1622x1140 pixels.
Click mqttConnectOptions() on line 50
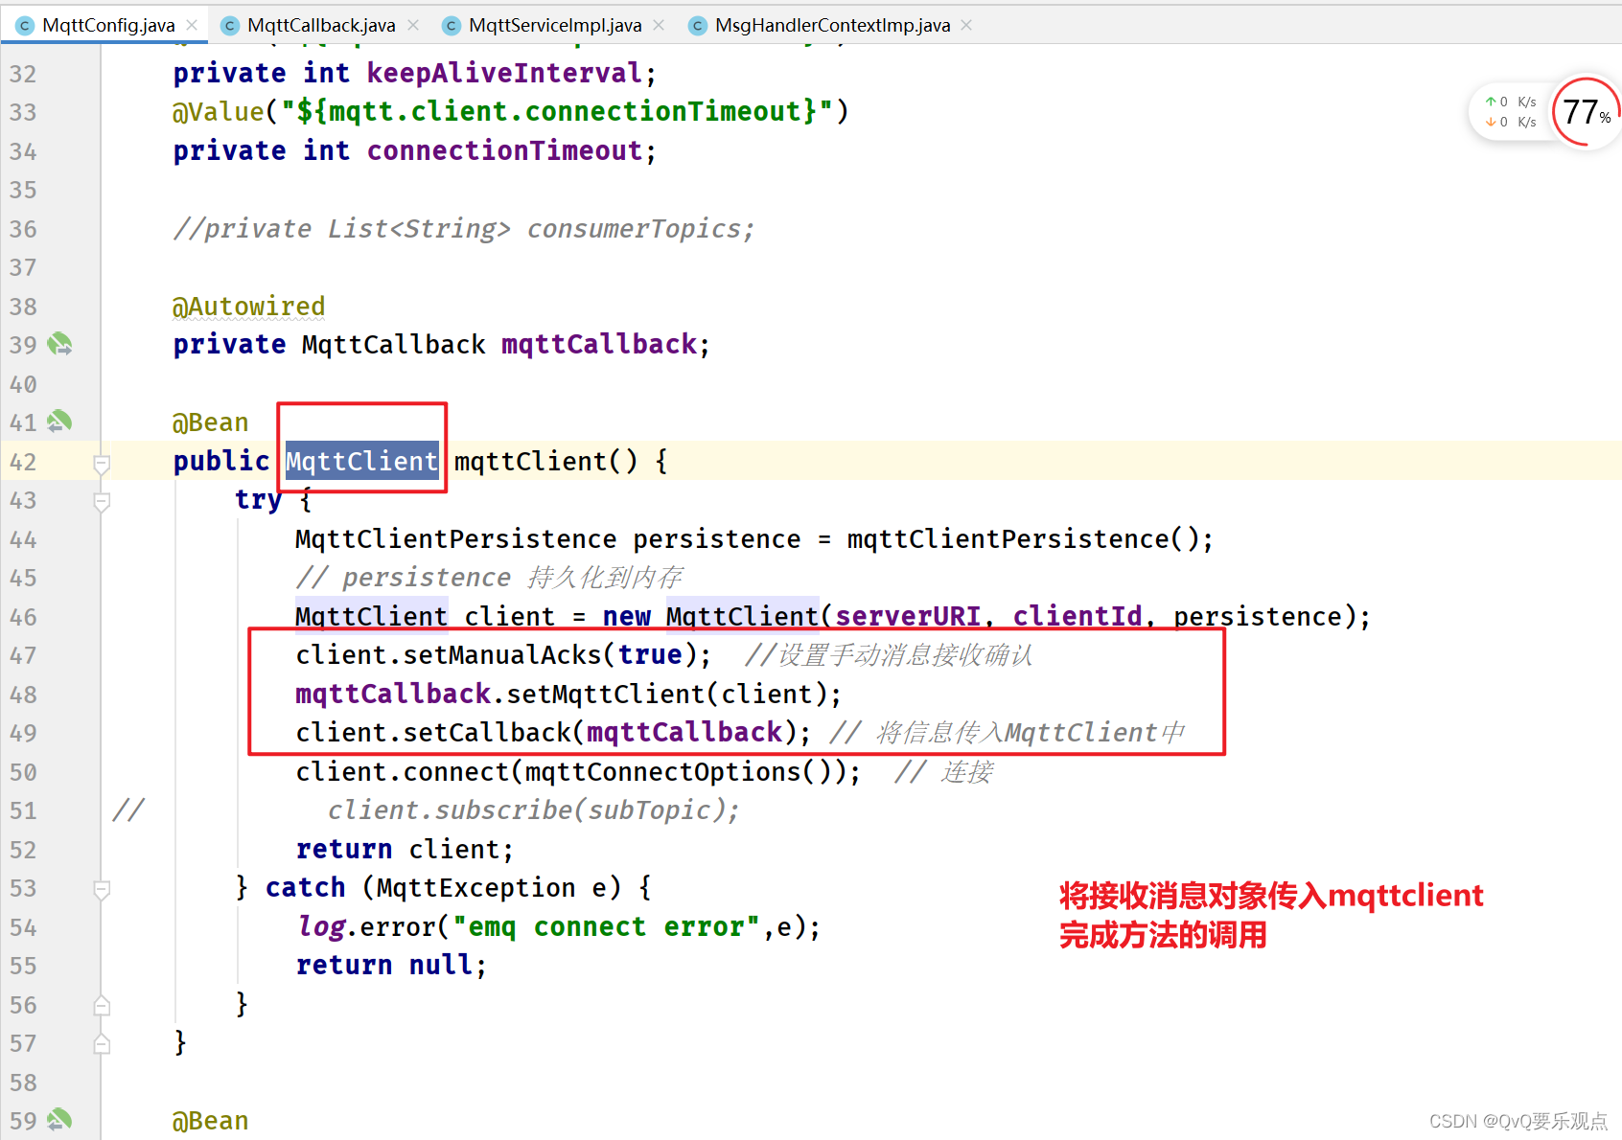(x=685, y=772)
